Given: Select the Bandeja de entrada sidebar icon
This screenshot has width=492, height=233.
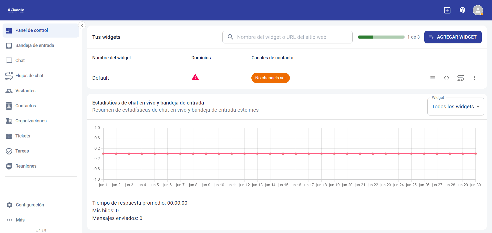Looking at the screenshot, I should point(9,45).
